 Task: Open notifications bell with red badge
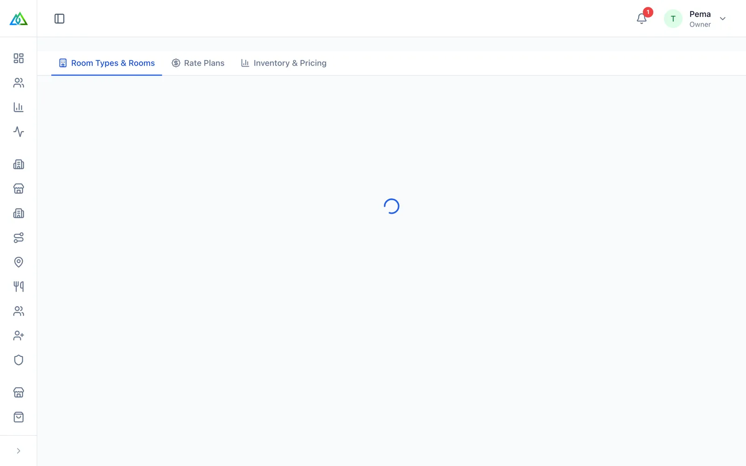(642, 19)
